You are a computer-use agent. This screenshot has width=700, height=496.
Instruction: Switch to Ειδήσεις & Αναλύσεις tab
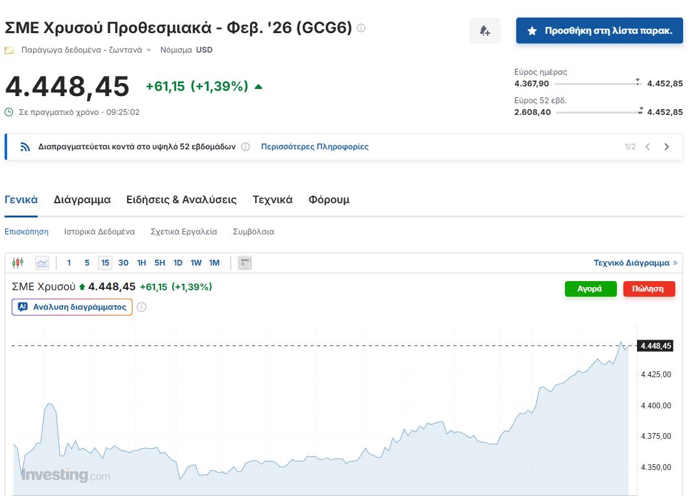pyautogui.click(x=181, y=200)
